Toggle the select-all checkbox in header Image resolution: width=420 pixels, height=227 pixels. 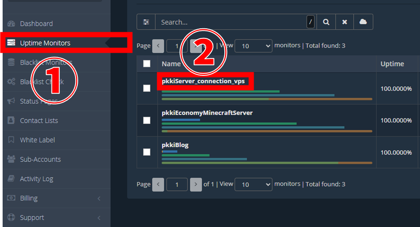coord(147,64)
